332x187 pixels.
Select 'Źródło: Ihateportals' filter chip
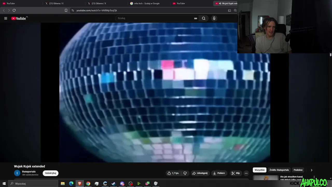coord(279,170)
